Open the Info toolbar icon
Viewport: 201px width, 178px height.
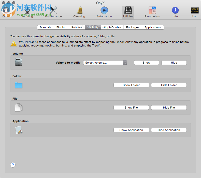[175, 10]
